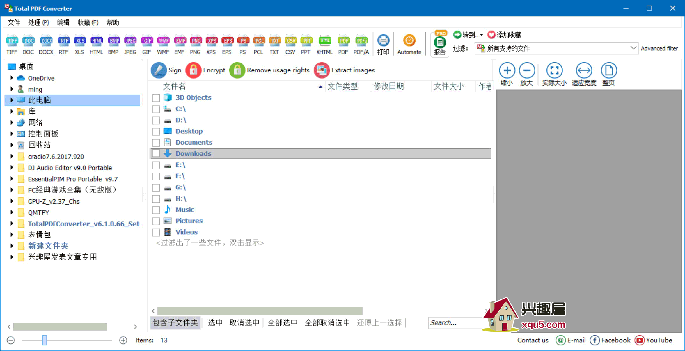
Task: Expand the 库 library node
Action: coord(12,111)
